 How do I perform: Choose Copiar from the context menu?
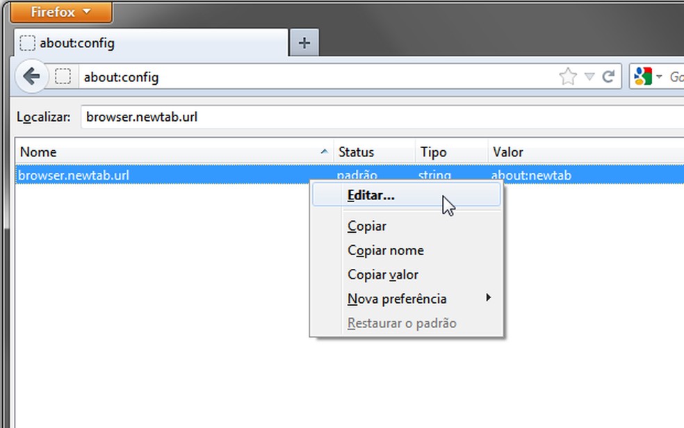coord(407,226)
